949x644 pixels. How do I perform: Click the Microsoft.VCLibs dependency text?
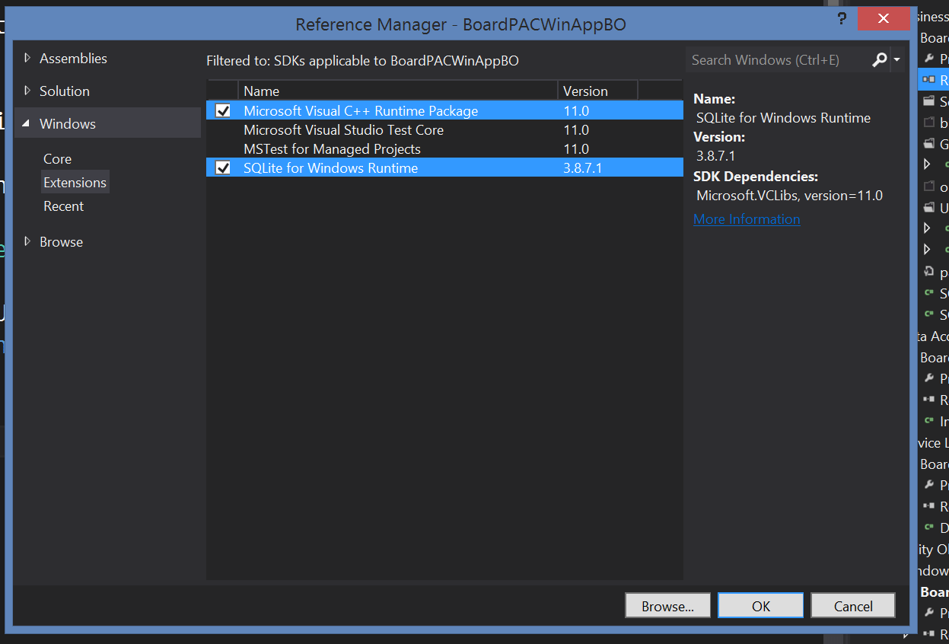789,196
